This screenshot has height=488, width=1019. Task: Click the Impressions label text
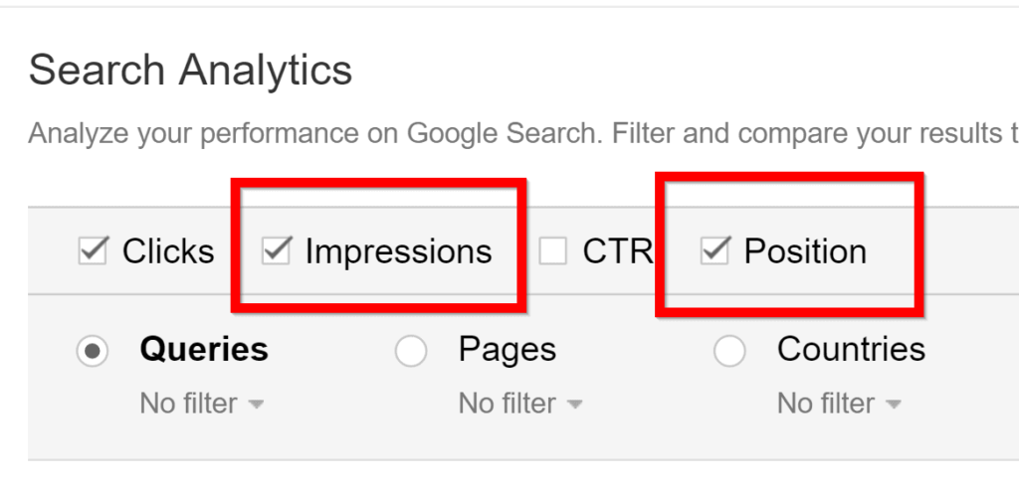pos(398,251)
